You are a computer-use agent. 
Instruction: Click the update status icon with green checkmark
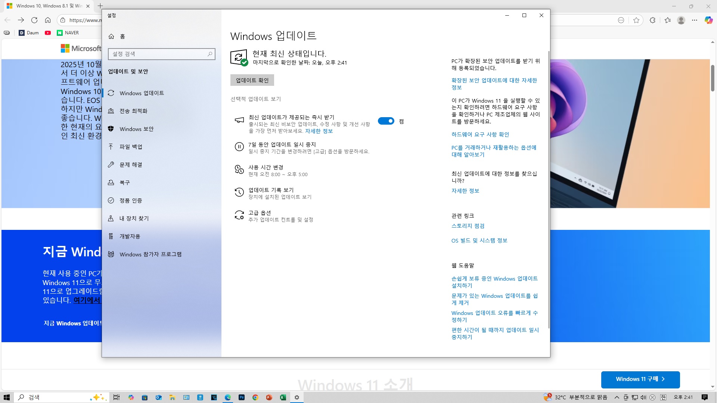click(239, 57)
